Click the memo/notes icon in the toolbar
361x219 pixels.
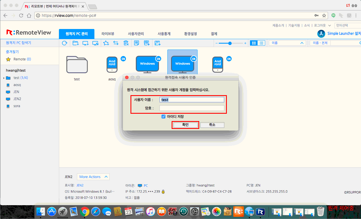click(x=136, y=43)
